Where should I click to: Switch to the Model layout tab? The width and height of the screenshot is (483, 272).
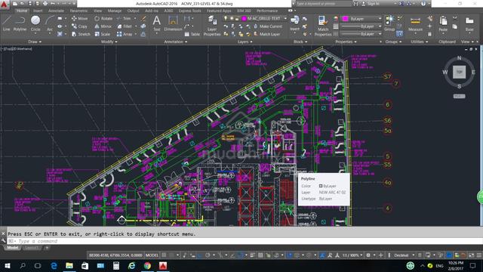tap(12, 248)
